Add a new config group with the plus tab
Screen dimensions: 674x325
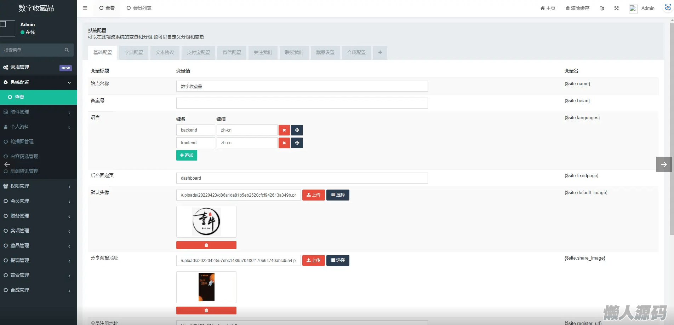[x=380, y=52]
